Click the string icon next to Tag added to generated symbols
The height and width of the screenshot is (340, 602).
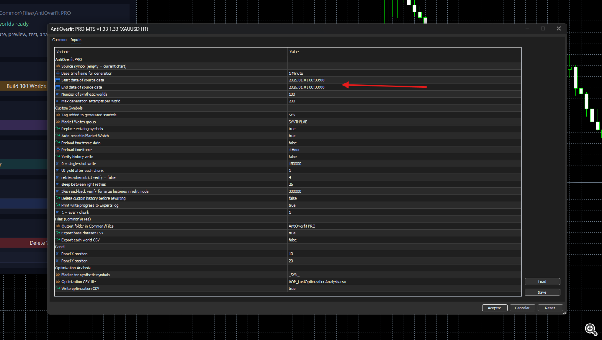coord(58,115)
